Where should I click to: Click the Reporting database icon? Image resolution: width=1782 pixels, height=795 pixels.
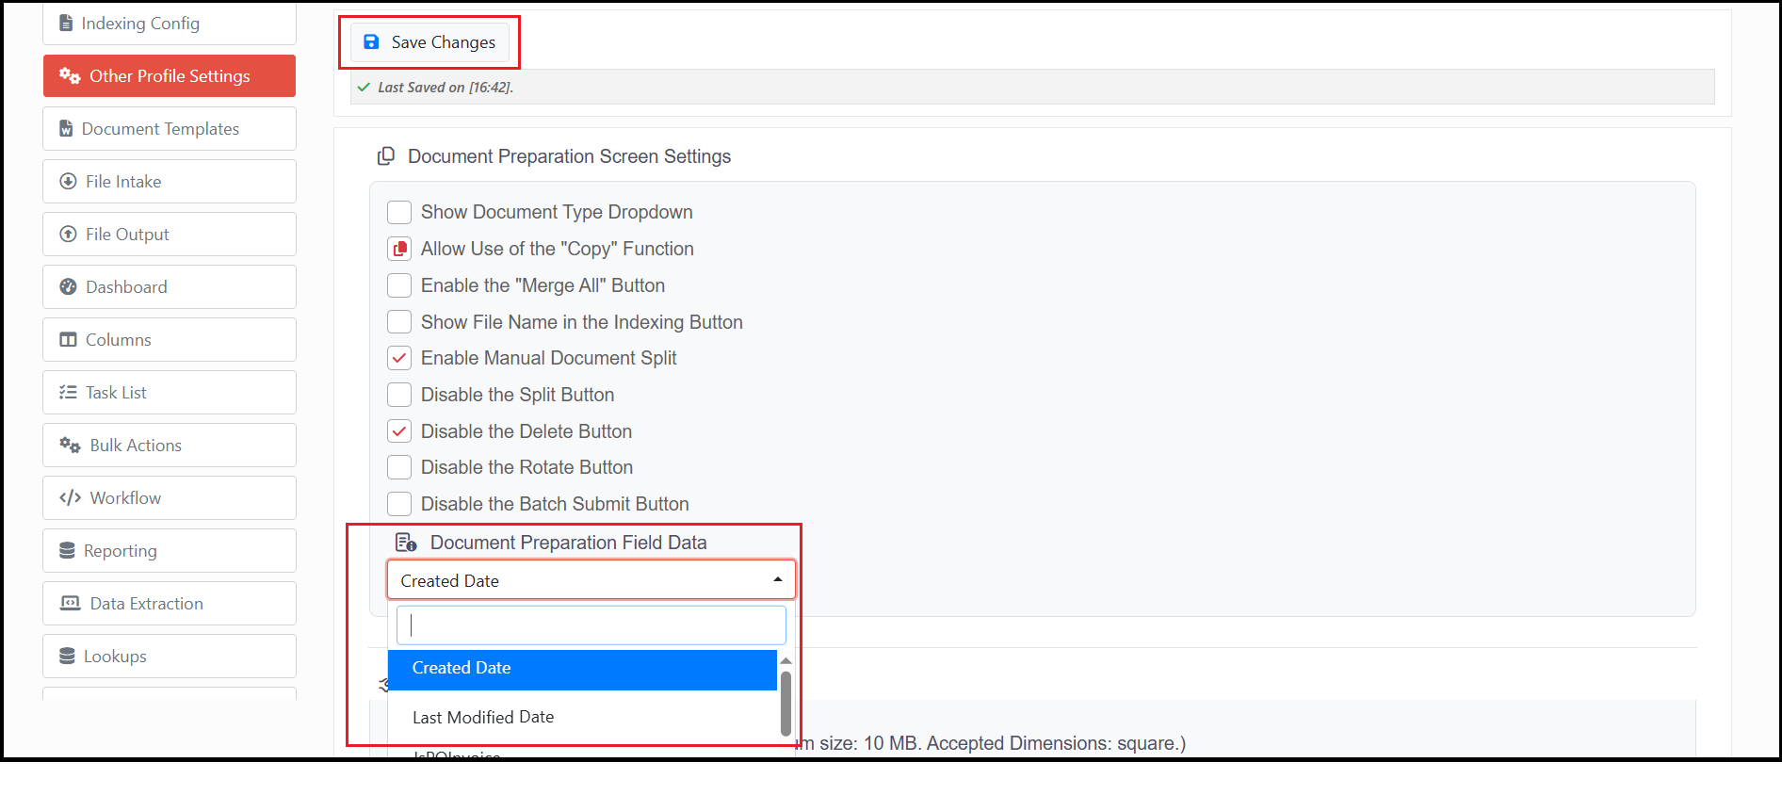[67, 550]
